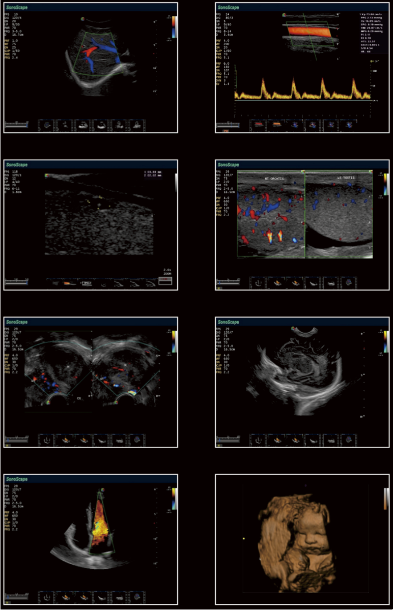The width and height of the screenshot is (393, 610).
Task: Click the cine progress bar under the liver scan
Action: coord(15,124)
